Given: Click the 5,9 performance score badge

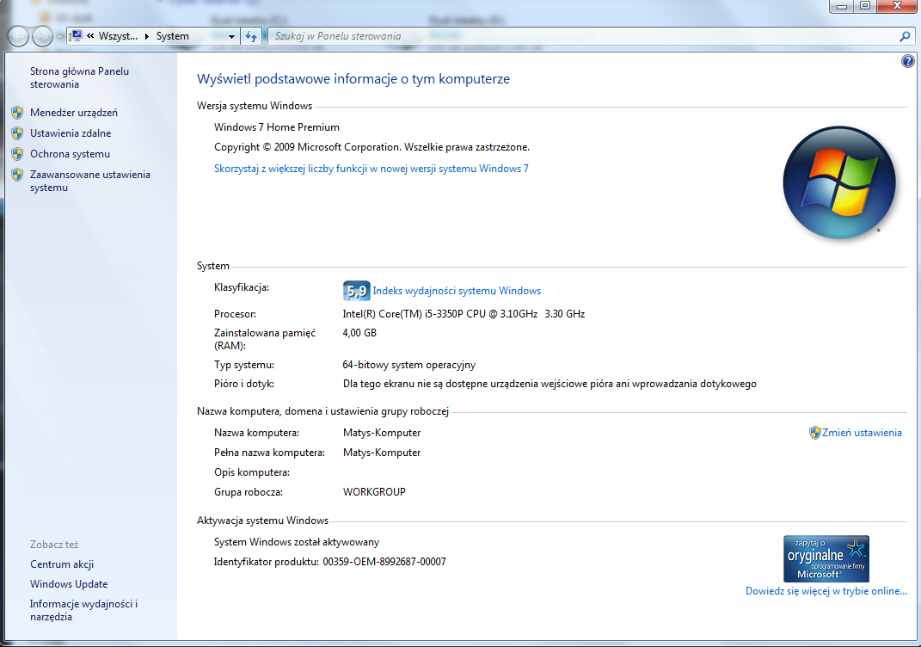Looking at the screenshot, I should [x=356, y=291].
